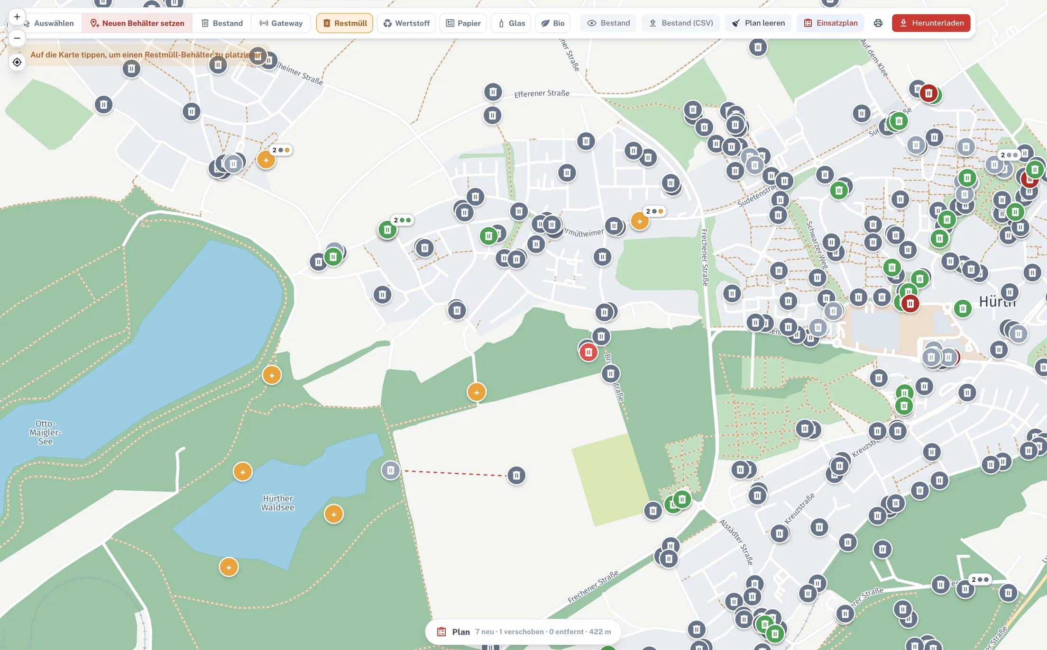The height and width of the screenshot is (650, 1047).
Task: Select orange plus marker left of Hürther Waldsee
Action: (243, 472)
